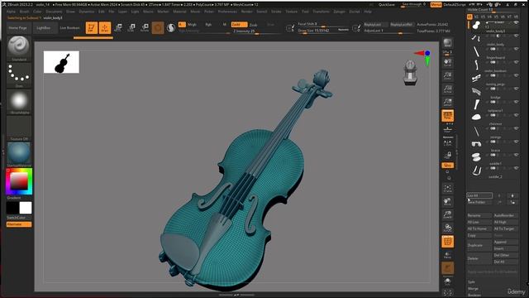Select the Scale transform tool in top toolbar
The width and height of the screenshot is (529, 298).
point(131,27)
